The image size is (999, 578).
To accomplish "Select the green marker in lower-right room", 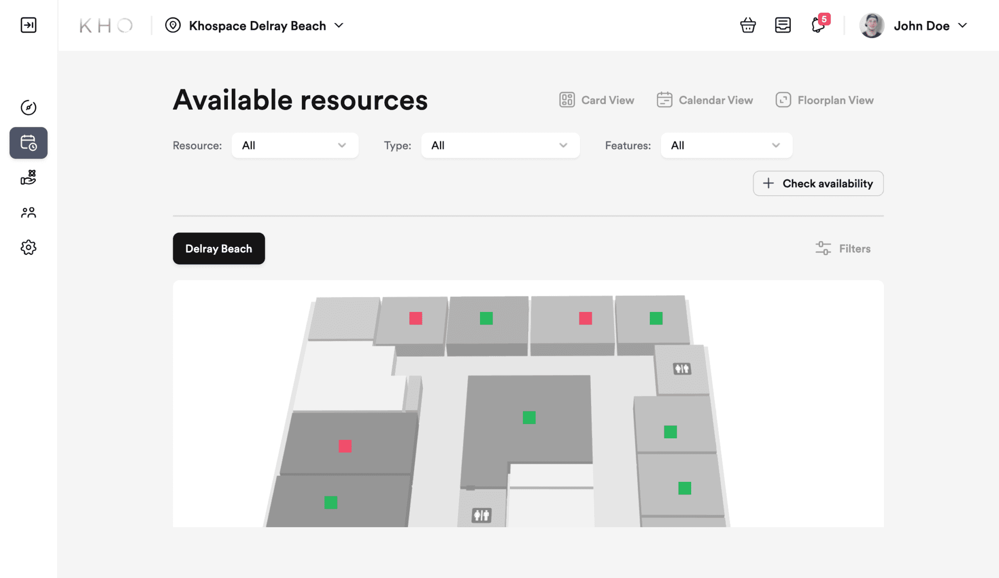I will tap(684, 488).
